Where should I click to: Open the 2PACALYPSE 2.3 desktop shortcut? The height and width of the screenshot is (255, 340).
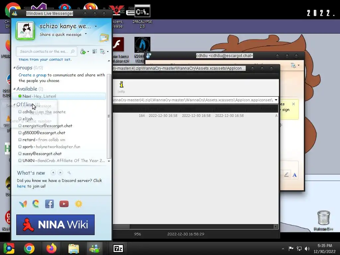pos(142,17)
